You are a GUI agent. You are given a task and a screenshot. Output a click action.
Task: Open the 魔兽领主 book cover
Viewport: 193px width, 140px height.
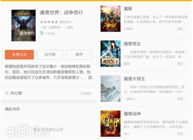coord(111,54)
